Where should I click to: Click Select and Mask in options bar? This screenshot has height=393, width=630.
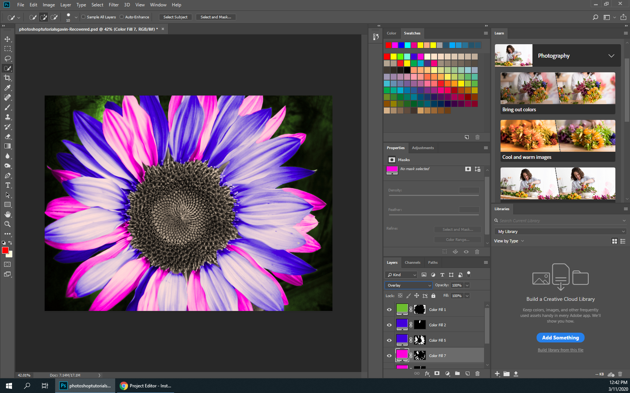216,17
